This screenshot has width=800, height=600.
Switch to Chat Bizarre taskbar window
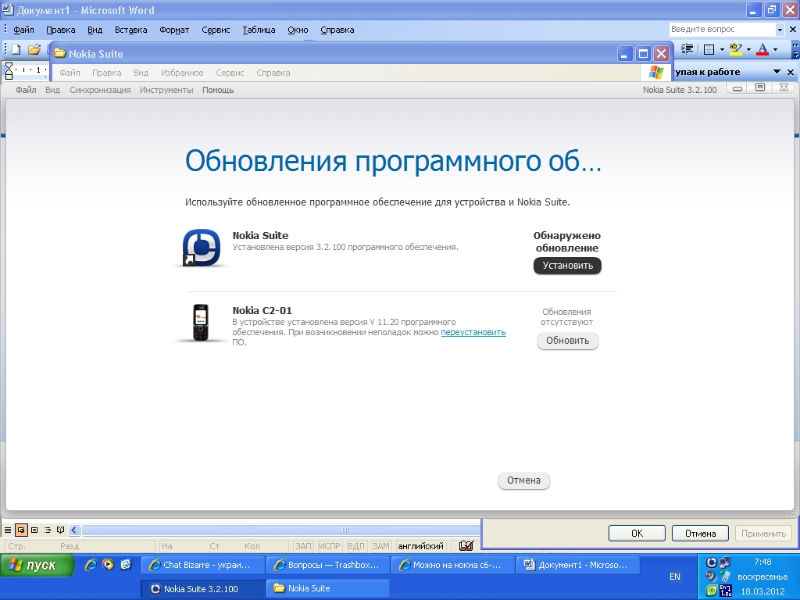click(x=202, y=565)
